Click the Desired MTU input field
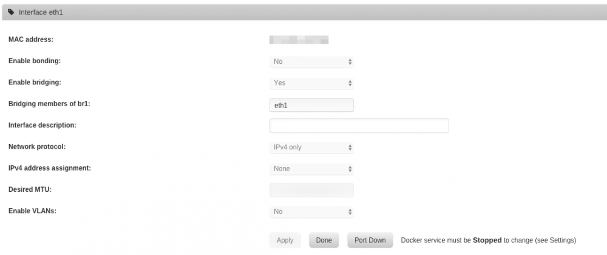The image size is (607, 255). 311,190
